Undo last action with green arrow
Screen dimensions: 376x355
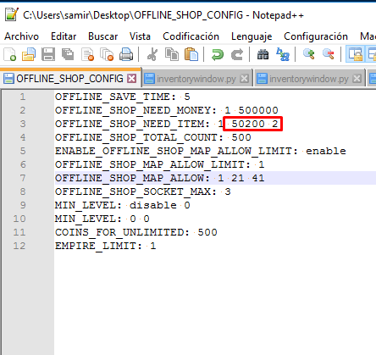(218, 54)
